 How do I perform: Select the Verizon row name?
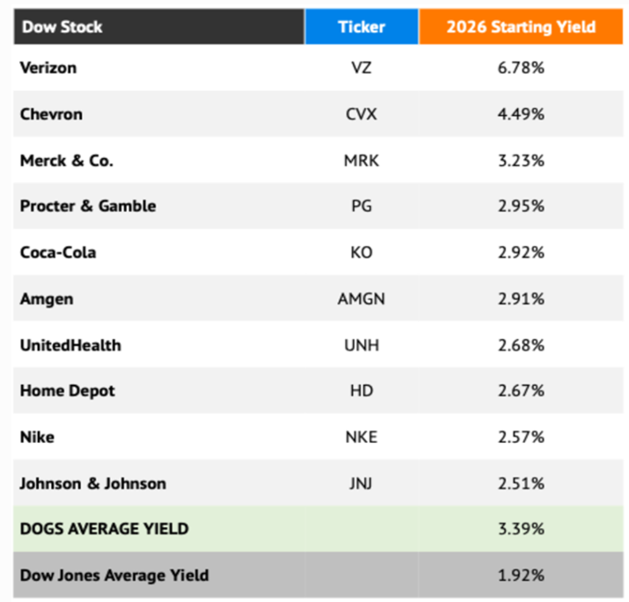pos(48,68)
